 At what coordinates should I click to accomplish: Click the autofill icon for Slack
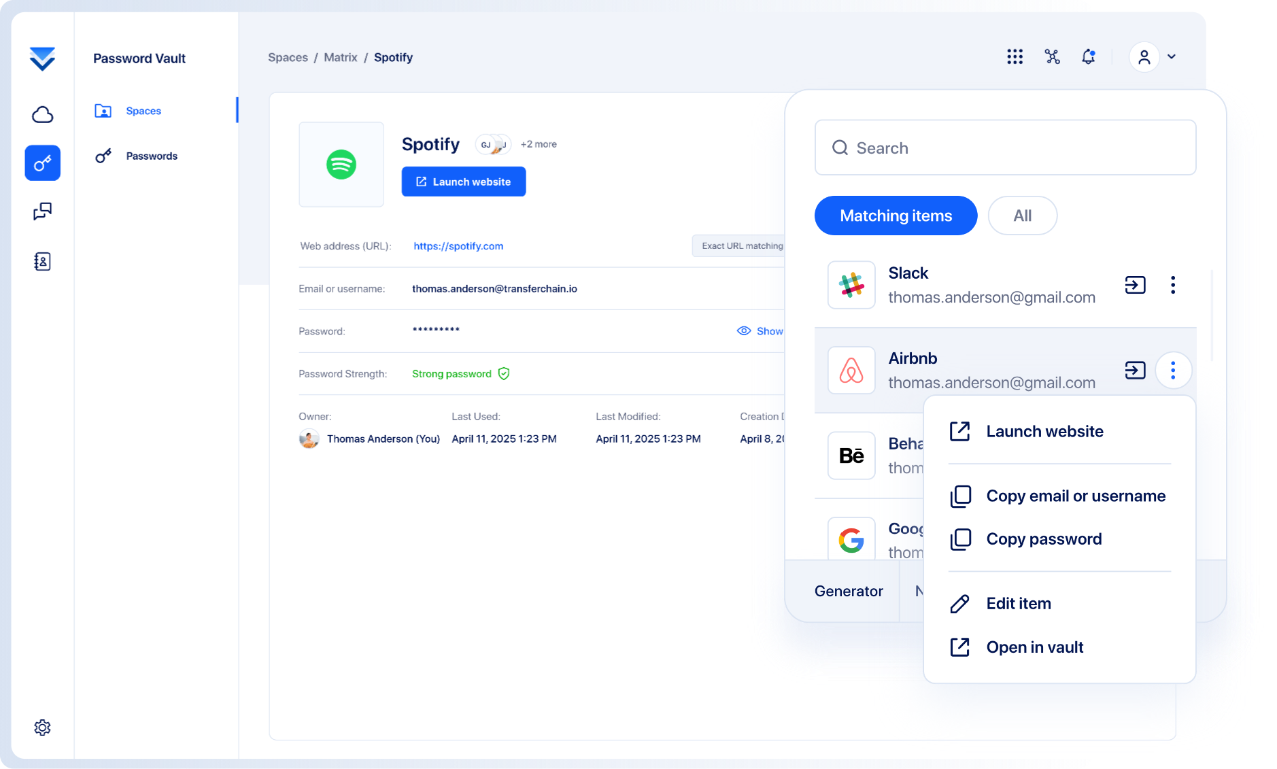tap(1135, 285)
